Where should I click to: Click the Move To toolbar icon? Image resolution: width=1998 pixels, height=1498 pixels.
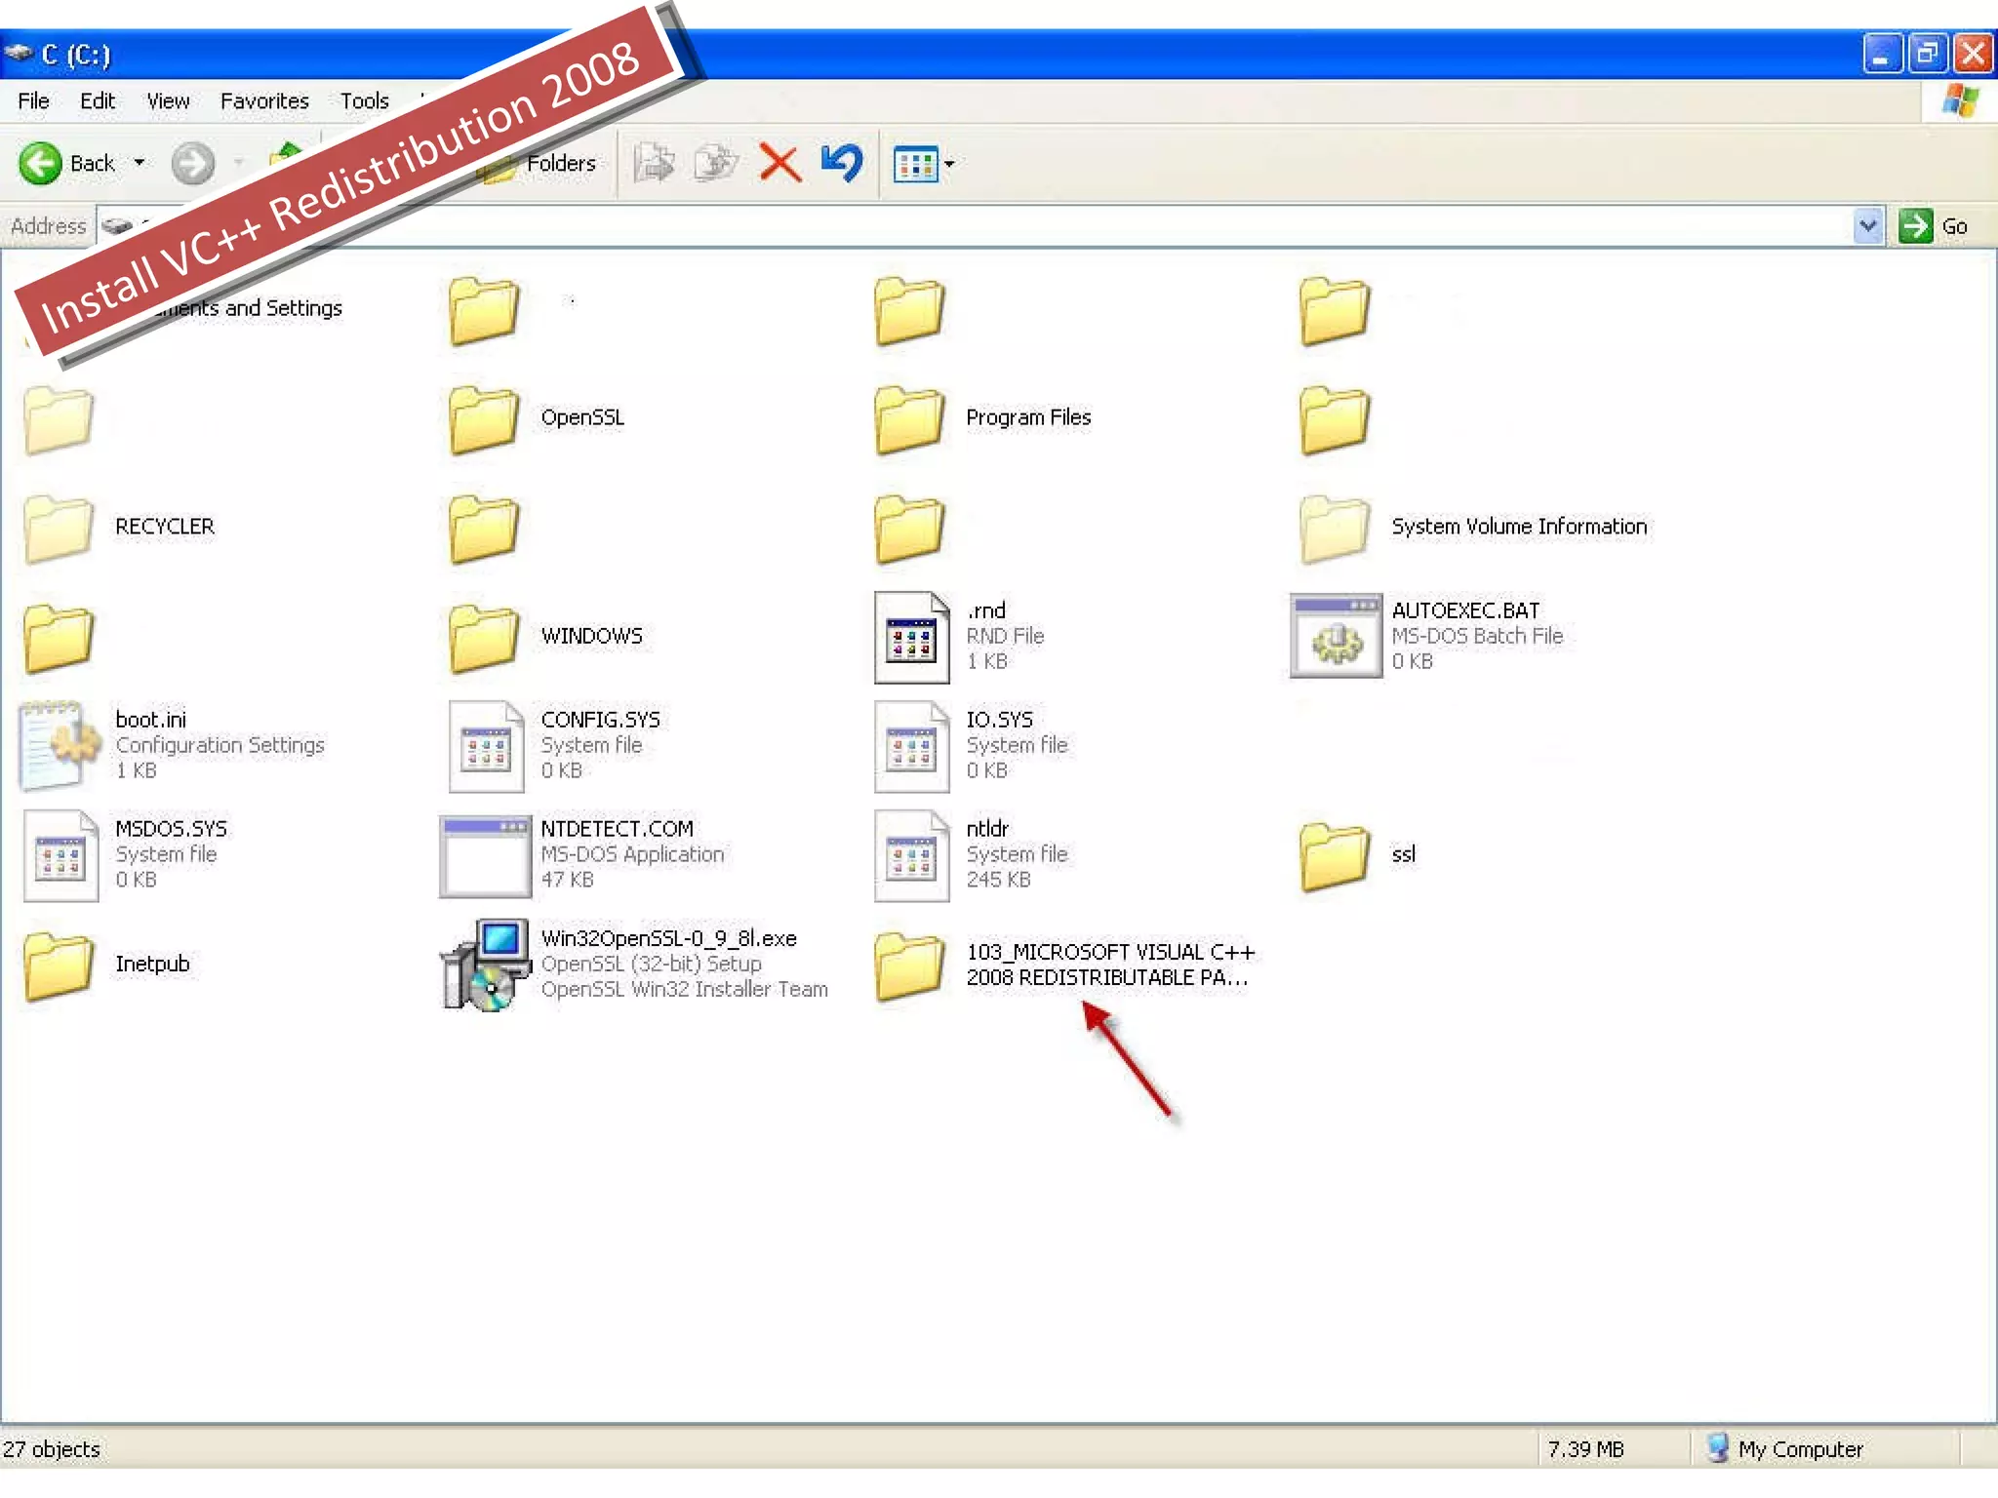point(654,163)
